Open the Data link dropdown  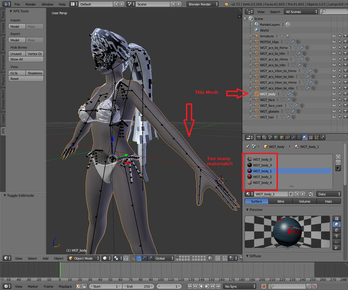pyautogui.click(x=328, y=194)
